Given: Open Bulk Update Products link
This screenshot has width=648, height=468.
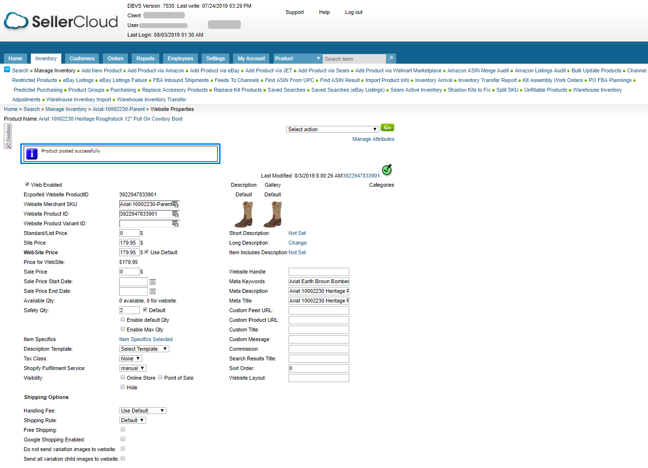Looking at the screenshot, I should pos(596,70).
